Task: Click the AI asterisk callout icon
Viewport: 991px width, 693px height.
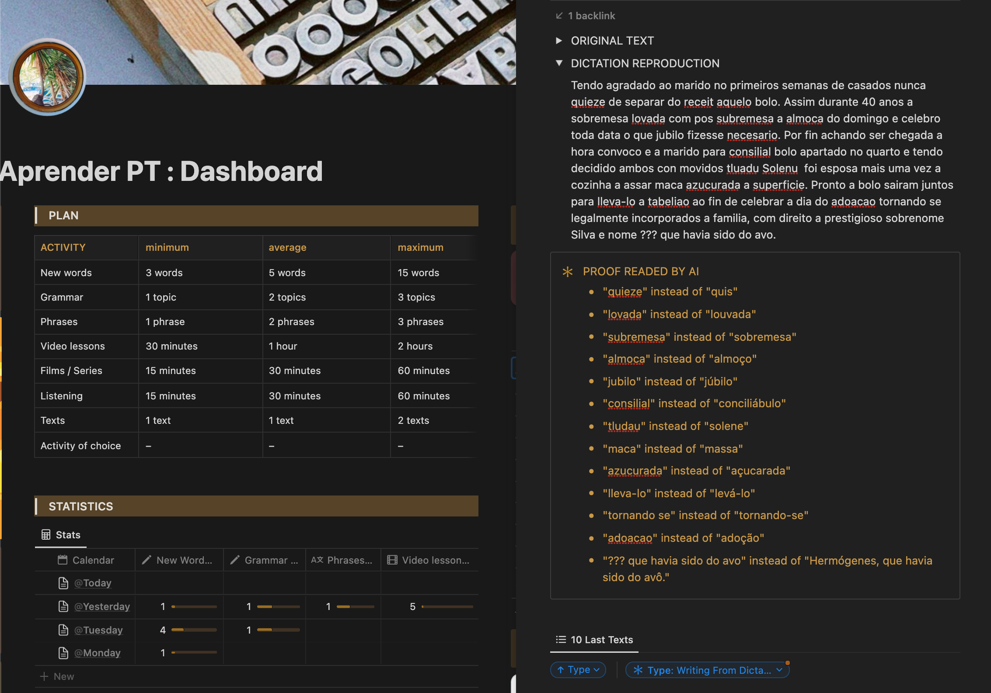Action: [x=567, y=272]
